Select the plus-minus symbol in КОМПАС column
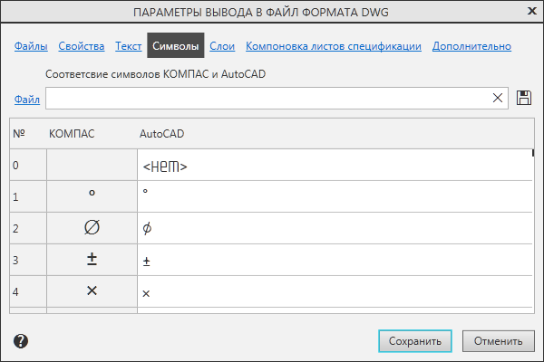 (x=92, y=260)
